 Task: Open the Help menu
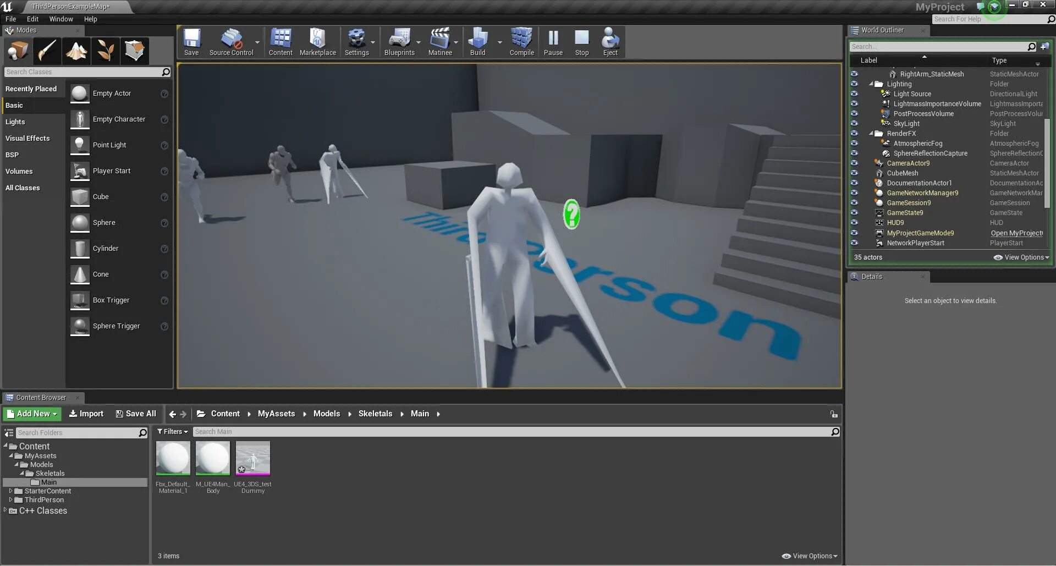click(x=91, y=19)
